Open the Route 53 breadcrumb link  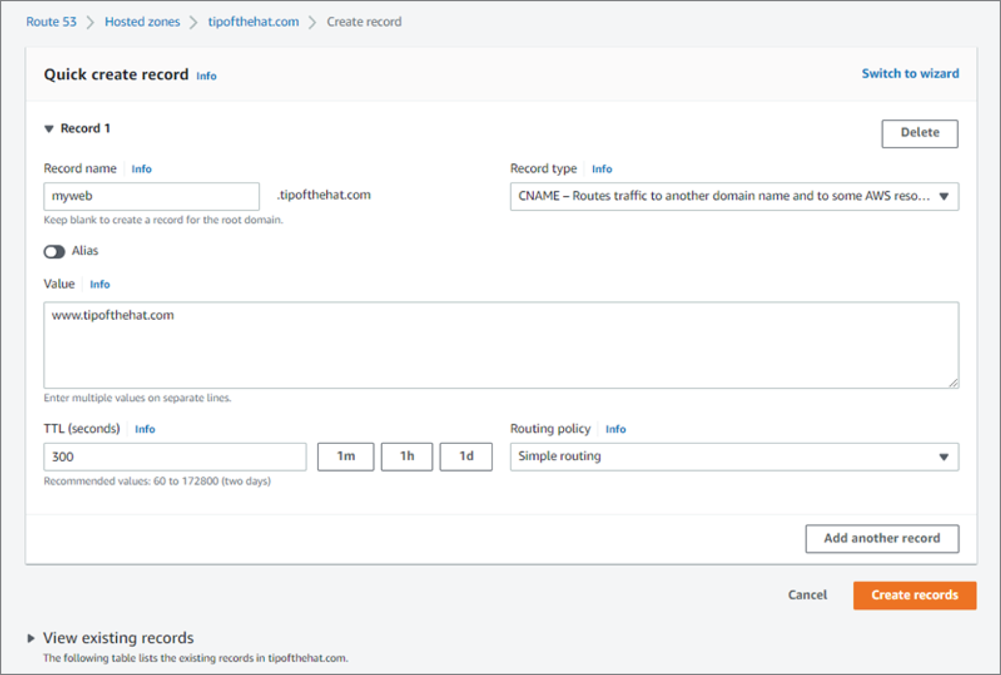tap(51, 22)
